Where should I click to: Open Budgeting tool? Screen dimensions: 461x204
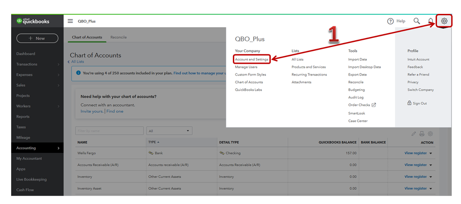click(357, 90)
